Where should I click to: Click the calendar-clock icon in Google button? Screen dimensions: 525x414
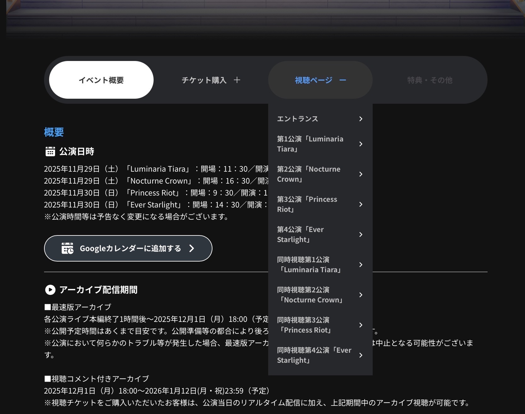67,248
